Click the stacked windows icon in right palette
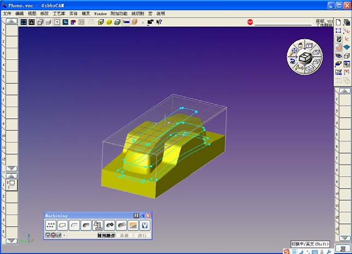 tap(347, 22)
